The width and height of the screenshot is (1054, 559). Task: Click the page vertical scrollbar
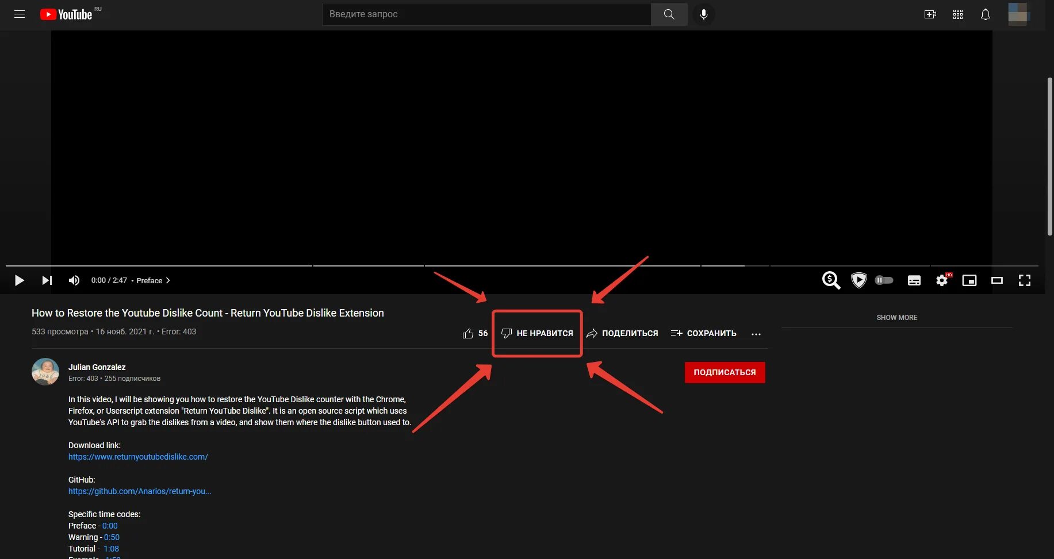[x=1049, y=156]
